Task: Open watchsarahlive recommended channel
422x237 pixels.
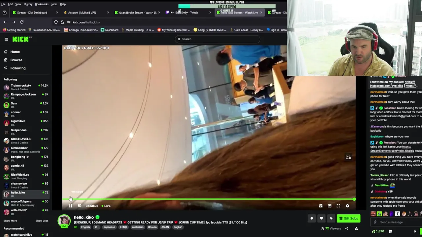Action: click(26, 235)
